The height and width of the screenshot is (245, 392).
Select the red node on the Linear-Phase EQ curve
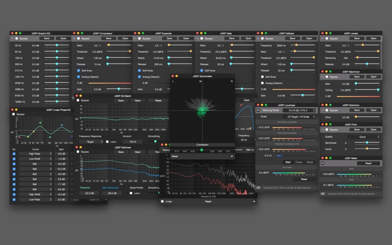(20, 137)
